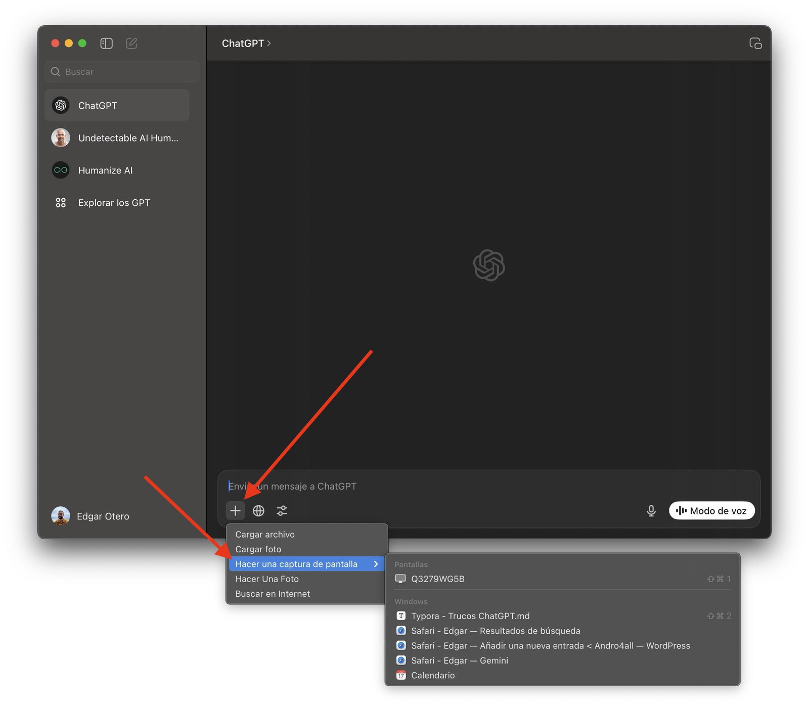This screenshot has width=809, height=704.
Task: Click the message input to ChatGPT
Action: [488, 486]
